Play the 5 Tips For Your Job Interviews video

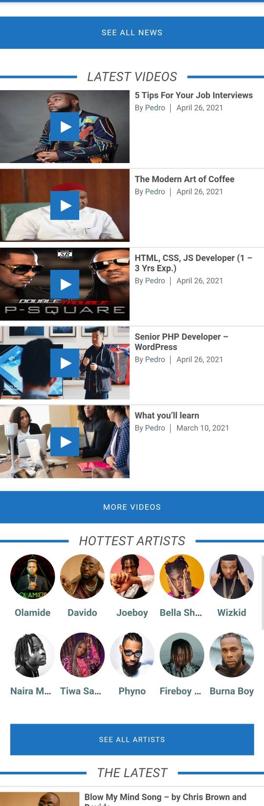click(x=65, y=126)
